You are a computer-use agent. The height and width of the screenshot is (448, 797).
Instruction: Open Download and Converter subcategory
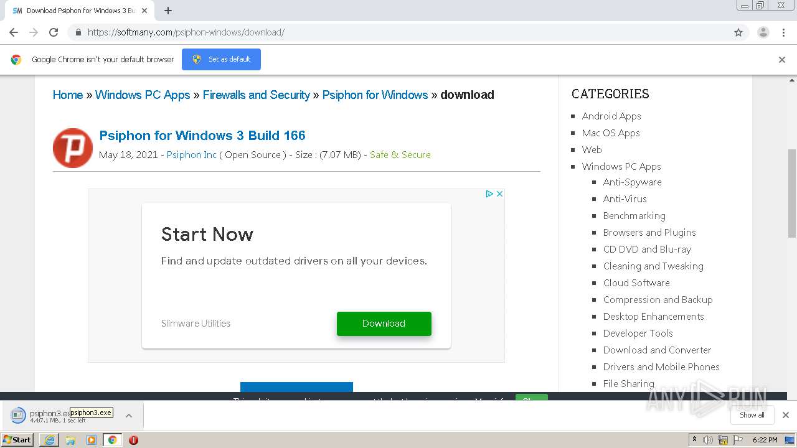point(658,350)
